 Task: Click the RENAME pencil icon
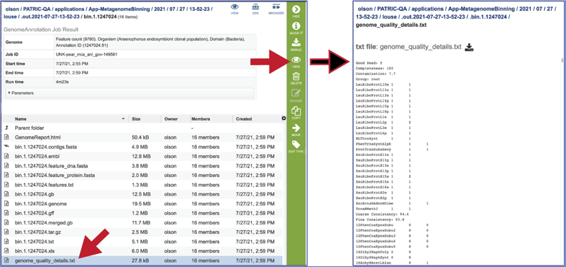tap(296, 93)
